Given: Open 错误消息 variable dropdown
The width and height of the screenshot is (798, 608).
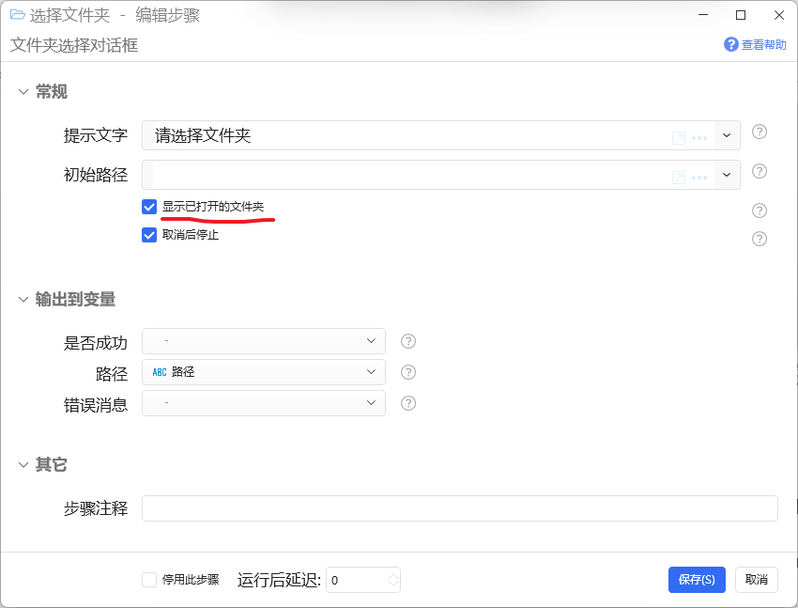Looking at the screenshot, I should coord(264,403).
